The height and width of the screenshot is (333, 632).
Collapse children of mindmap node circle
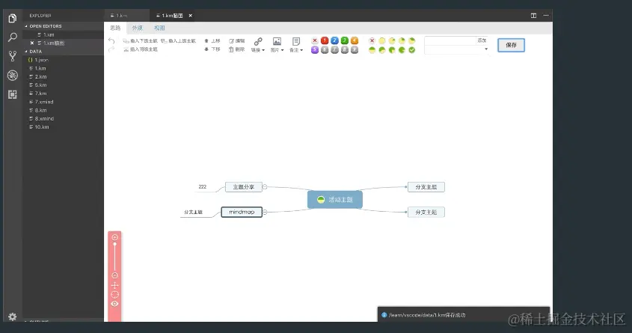[x=265, y=212]
